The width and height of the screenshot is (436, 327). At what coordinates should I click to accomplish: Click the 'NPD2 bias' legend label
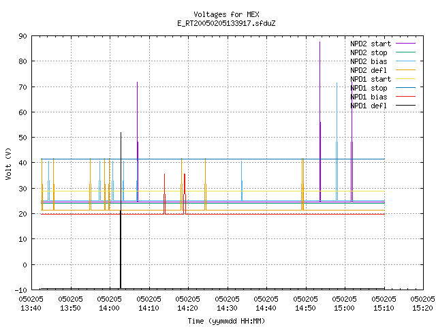coord(369,61)
